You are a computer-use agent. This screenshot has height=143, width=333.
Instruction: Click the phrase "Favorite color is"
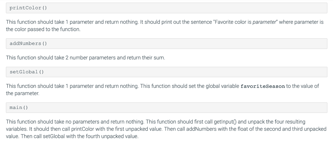[x=233, y=22]
